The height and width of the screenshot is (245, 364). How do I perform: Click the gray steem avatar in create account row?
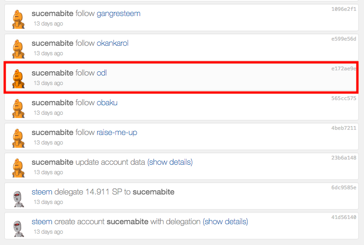pos(17,227)
